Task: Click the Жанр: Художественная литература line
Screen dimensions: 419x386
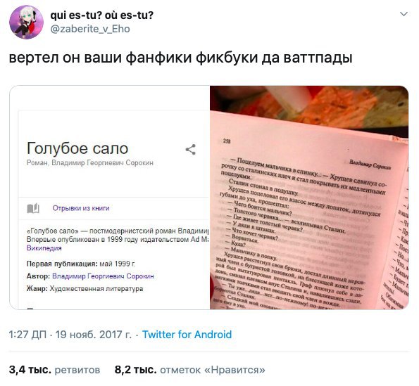Action: click(x=85, y=289)
